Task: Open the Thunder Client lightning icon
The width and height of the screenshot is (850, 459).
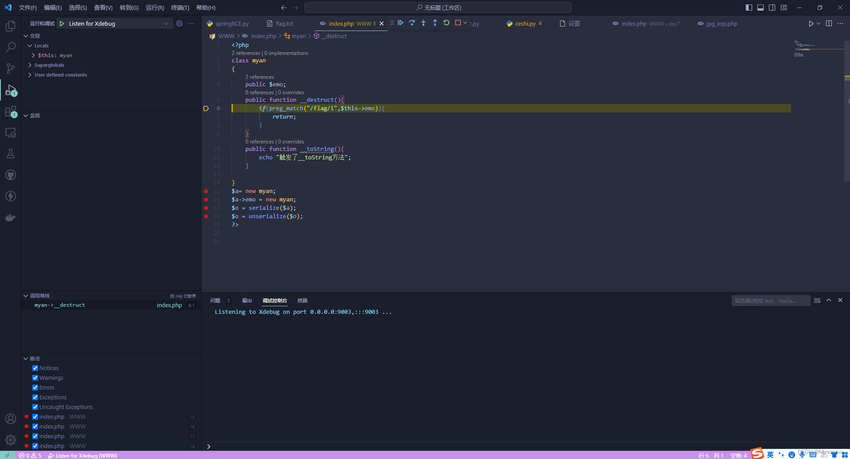Action: coord(11,196)
